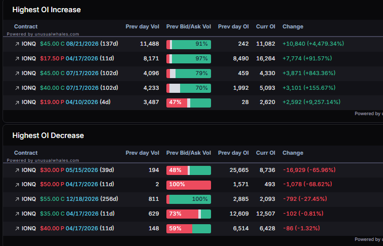Select the 8,736 current OI cell

267,170
